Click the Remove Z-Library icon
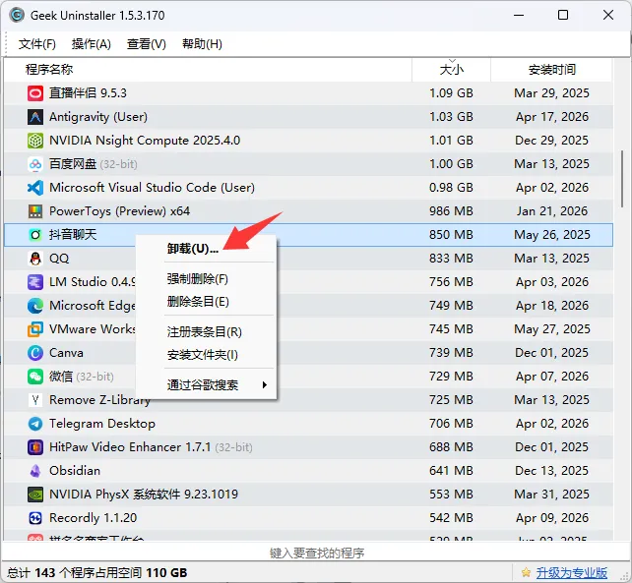632x583 pixels. (35, 400)
